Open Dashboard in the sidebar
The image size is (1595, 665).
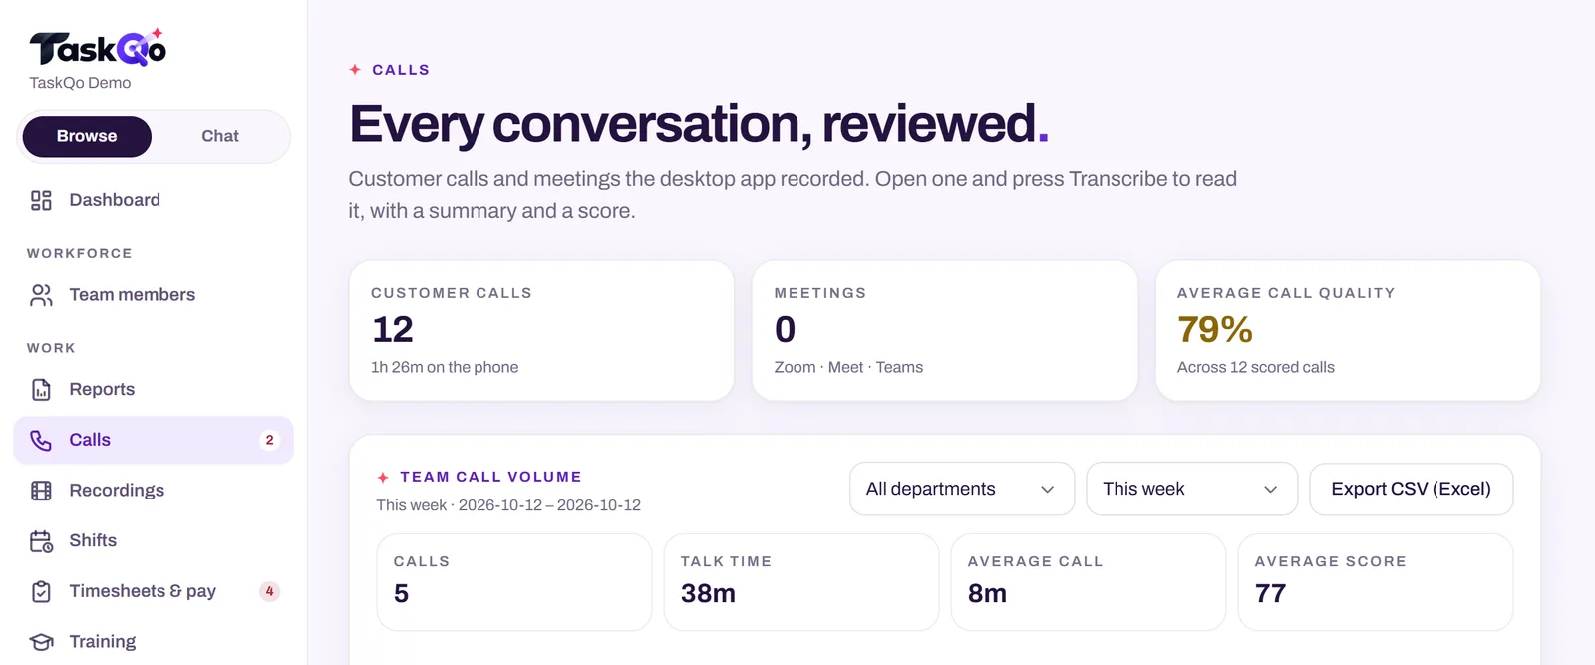tap(154, 200)
